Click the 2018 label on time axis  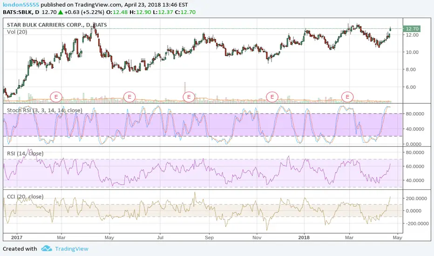pos(304,237)
